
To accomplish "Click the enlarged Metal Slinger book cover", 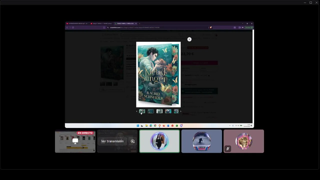I will [158, 74].
